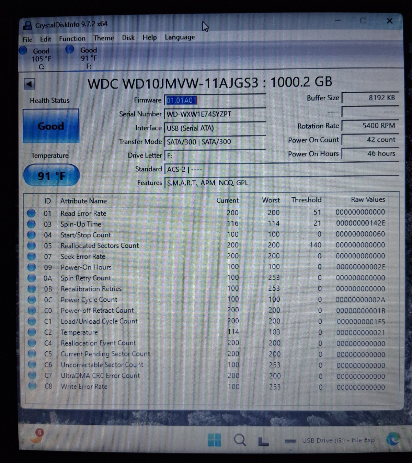Click raw value 0000000001F5
This screenshot has width=412, height=463.
361,322
